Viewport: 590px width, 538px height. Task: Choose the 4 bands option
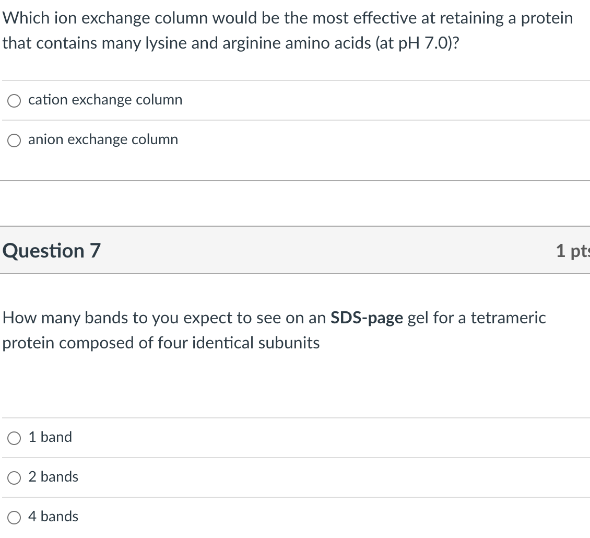14,517
